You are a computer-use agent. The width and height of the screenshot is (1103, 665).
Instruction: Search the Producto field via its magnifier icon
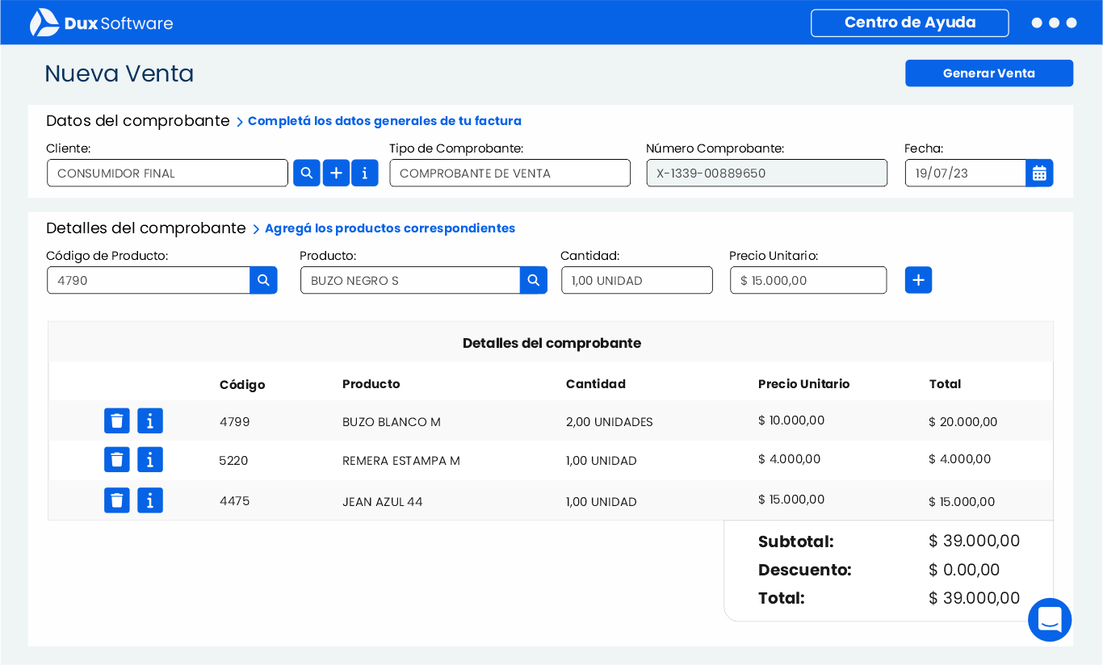[x=533, y=280]
